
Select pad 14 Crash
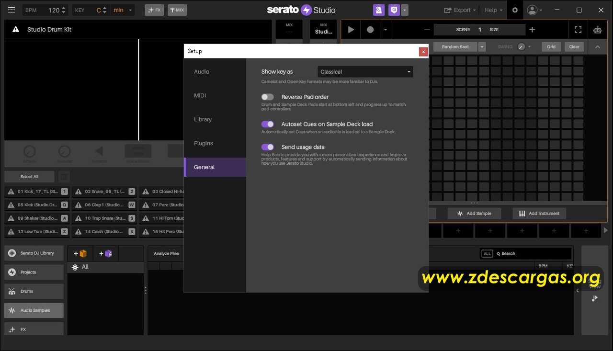[x=104, y=232]
